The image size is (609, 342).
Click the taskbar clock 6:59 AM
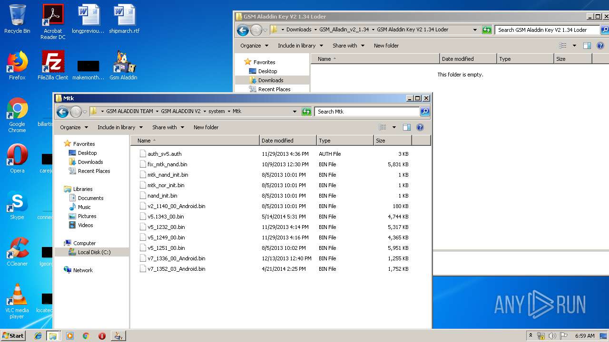(x=585, y=336)
